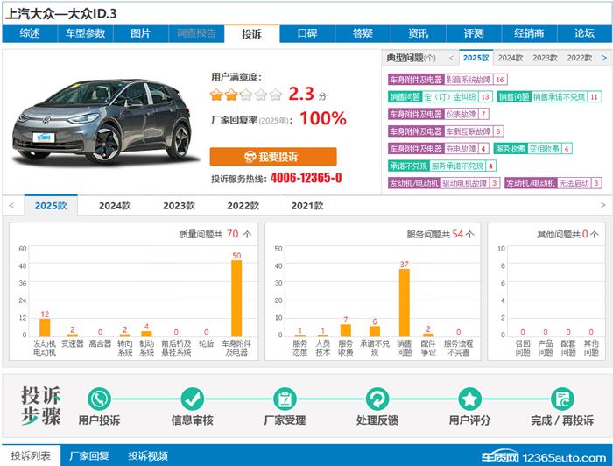Click the orange 我要投诉 button
Image resolution: width=613 pixels, height=466 pixels.
273,157
